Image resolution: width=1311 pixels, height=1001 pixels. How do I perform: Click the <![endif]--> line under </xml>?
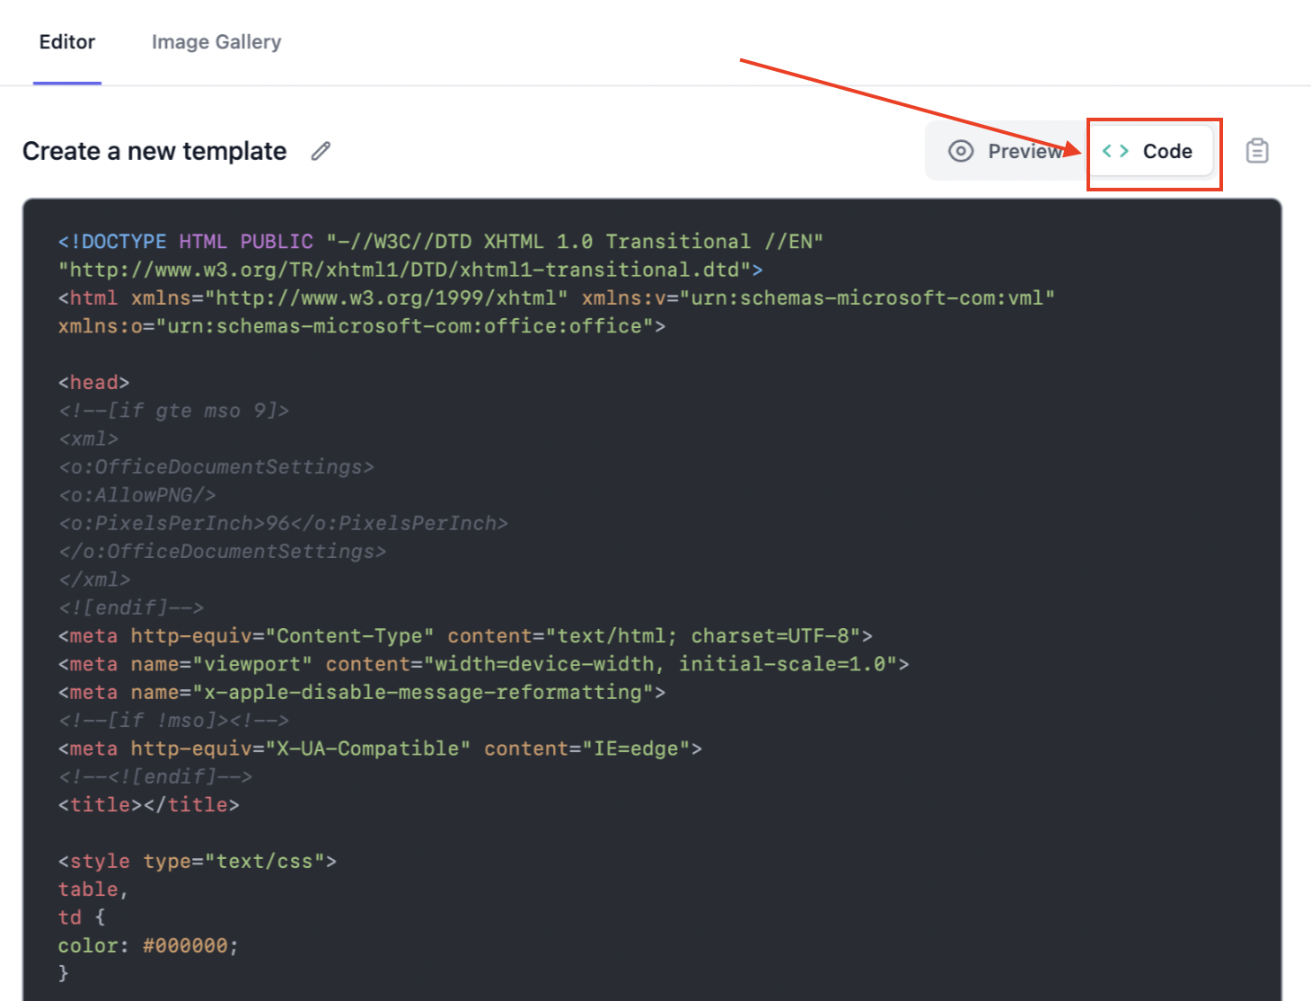coord(131,607)
